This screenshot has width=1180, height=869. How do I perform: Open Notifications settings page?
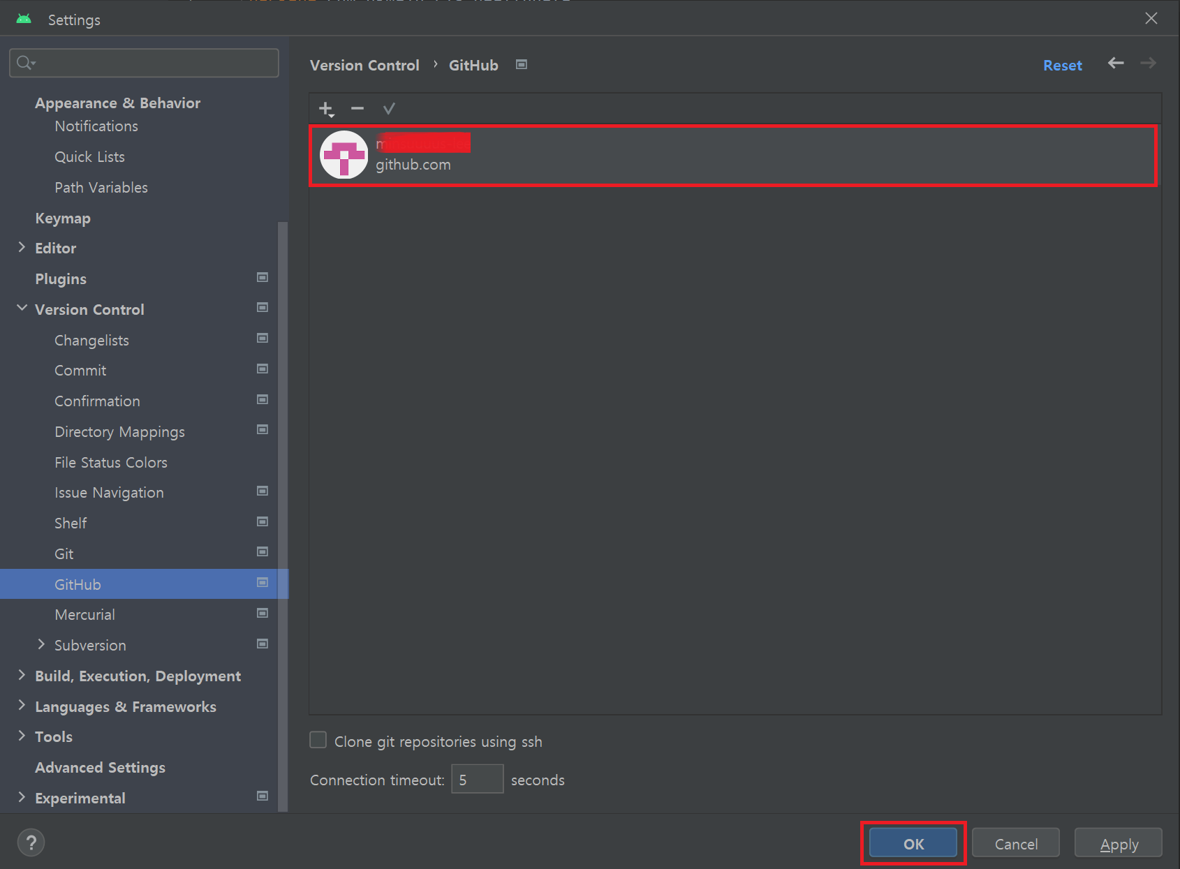coord(96,126)
